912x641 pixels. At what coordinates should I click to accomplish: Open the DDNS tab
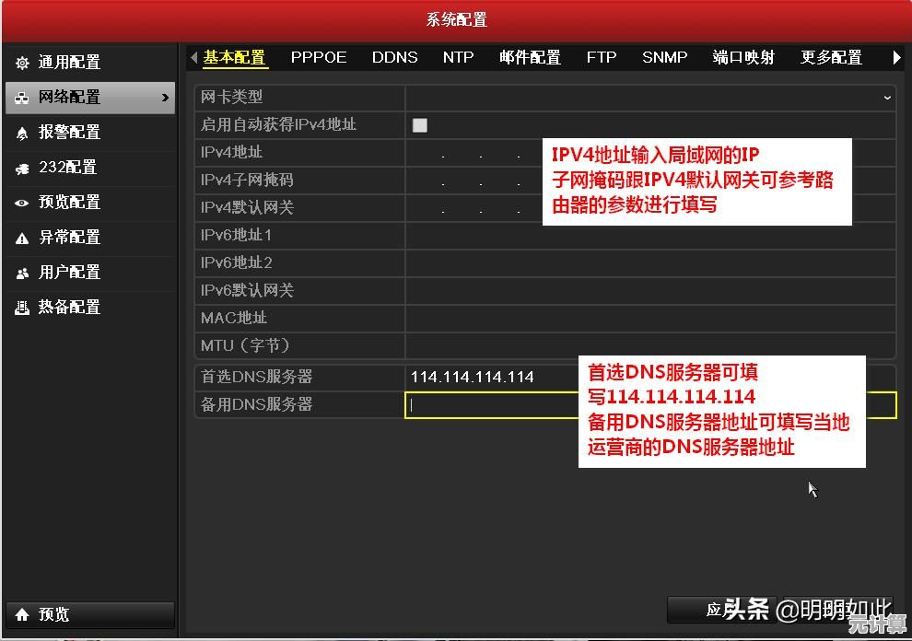click(x=394, y=57)
